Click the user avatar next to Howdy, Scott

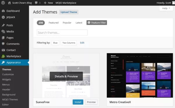point(174,3)
